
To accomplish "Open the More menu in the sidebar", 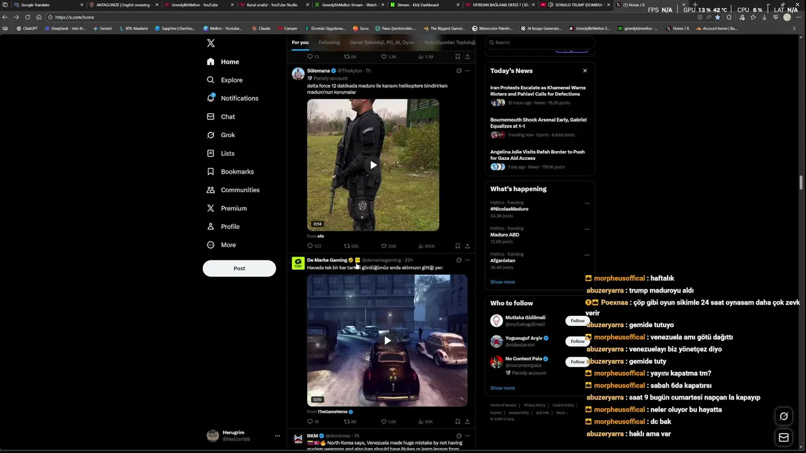I will 221,244.
